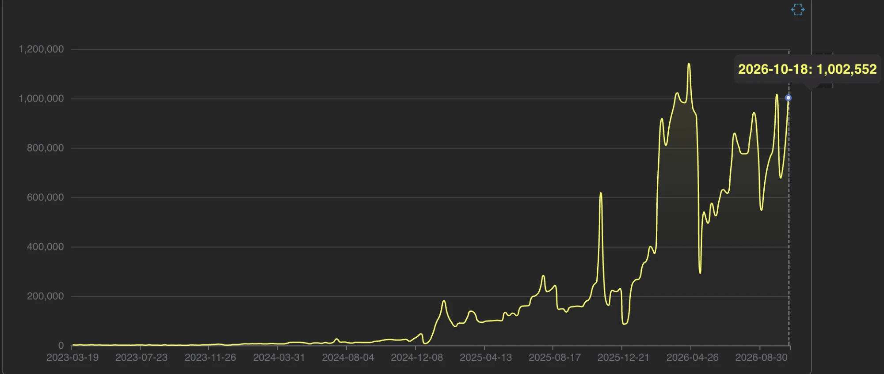The height and width of the screenshot is (374, 884).
Task: Click the 2025-08-17 x-axis date
Action: tap(555, 358)
